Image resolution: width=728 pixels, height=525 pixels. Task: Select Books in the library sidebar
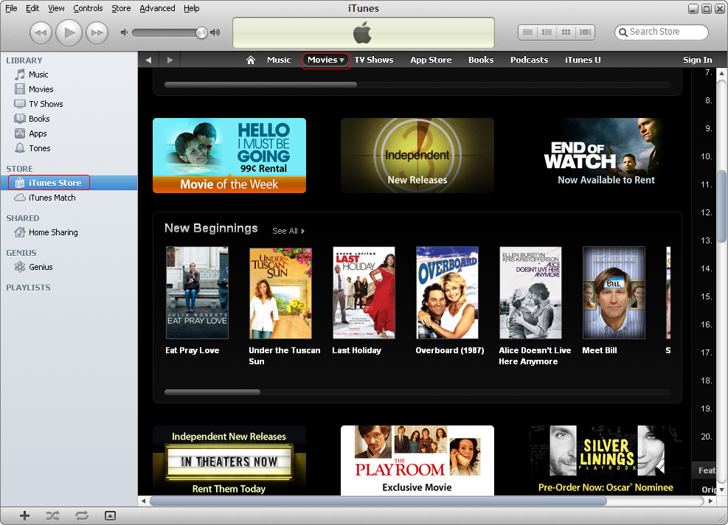(69, 119)
